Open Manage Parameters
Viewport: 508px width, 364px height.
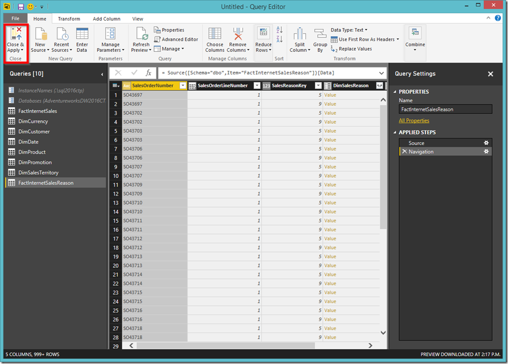(x=111, y=40)
